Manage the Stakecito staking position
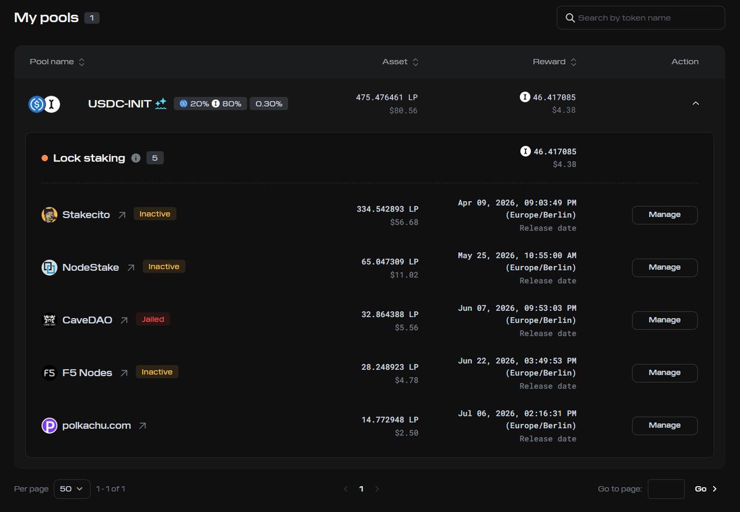The height and width of the screenshot is (512, 740). 664,215
